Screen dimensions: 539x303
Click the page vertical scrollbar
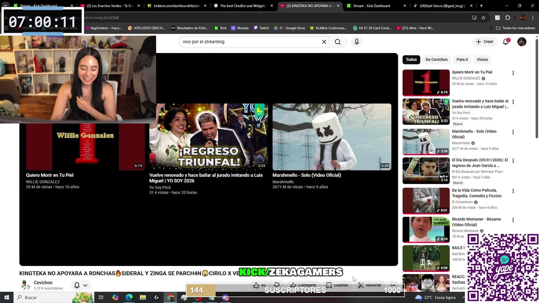coord(536,88)
